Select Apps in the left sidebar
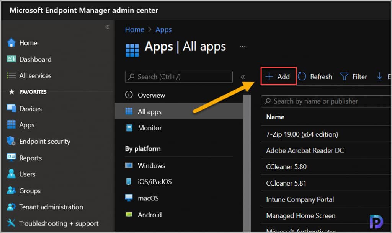Viewport: 392px width, 233px height. coord(27,125)
